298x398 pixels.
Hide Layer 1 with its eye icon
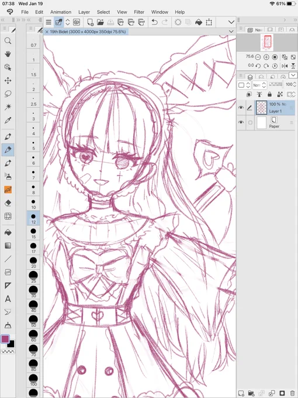tap(241, 108)
